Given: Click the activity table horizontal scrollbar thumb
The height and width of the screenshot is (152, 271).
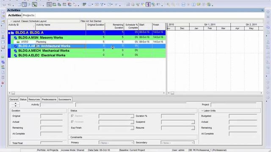Looking at the screenshot, I should point(13,93).
